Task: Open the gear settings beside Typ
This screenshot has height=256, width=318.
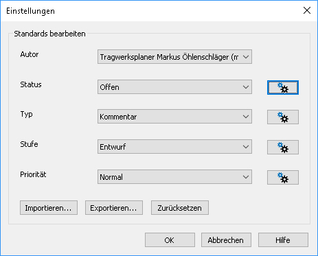Action: [283, 117]
